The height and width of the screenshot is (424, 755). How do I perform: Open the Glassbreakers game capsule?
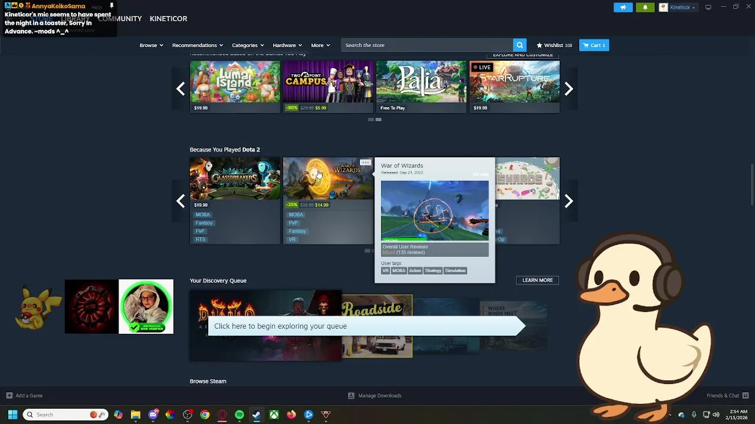[x=235, y=178]
